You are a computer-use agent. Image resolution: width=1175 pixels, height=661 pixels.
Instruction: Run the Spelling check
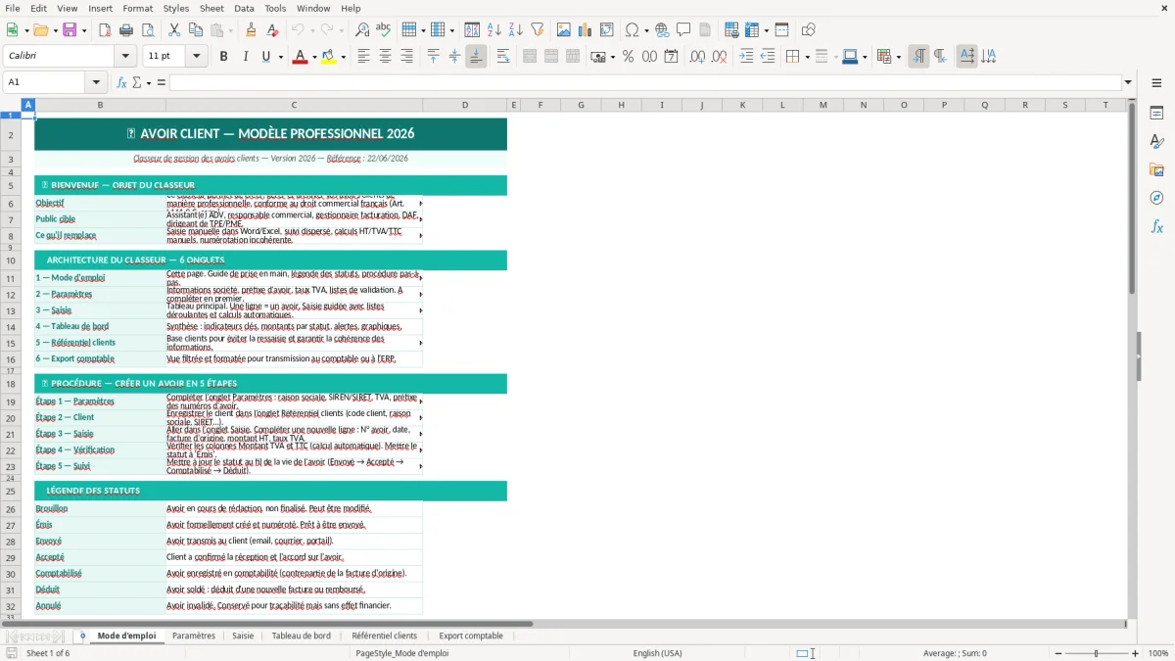coord(383,30)
